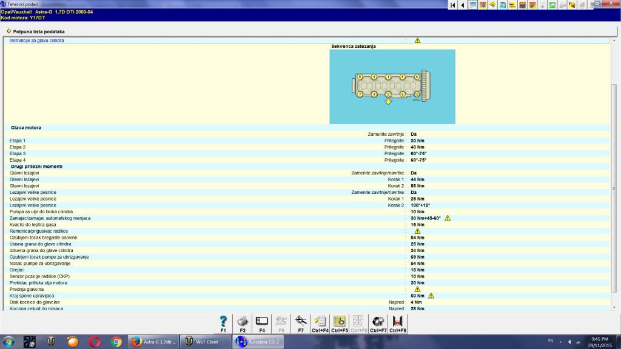Click the Glava motora section heading
This screenshot has width=621, height=349.
25,128
